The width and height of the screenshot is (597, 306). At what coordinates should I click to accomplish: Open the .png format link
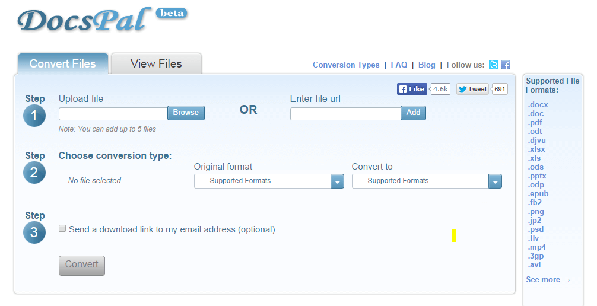tap(536, 211)
